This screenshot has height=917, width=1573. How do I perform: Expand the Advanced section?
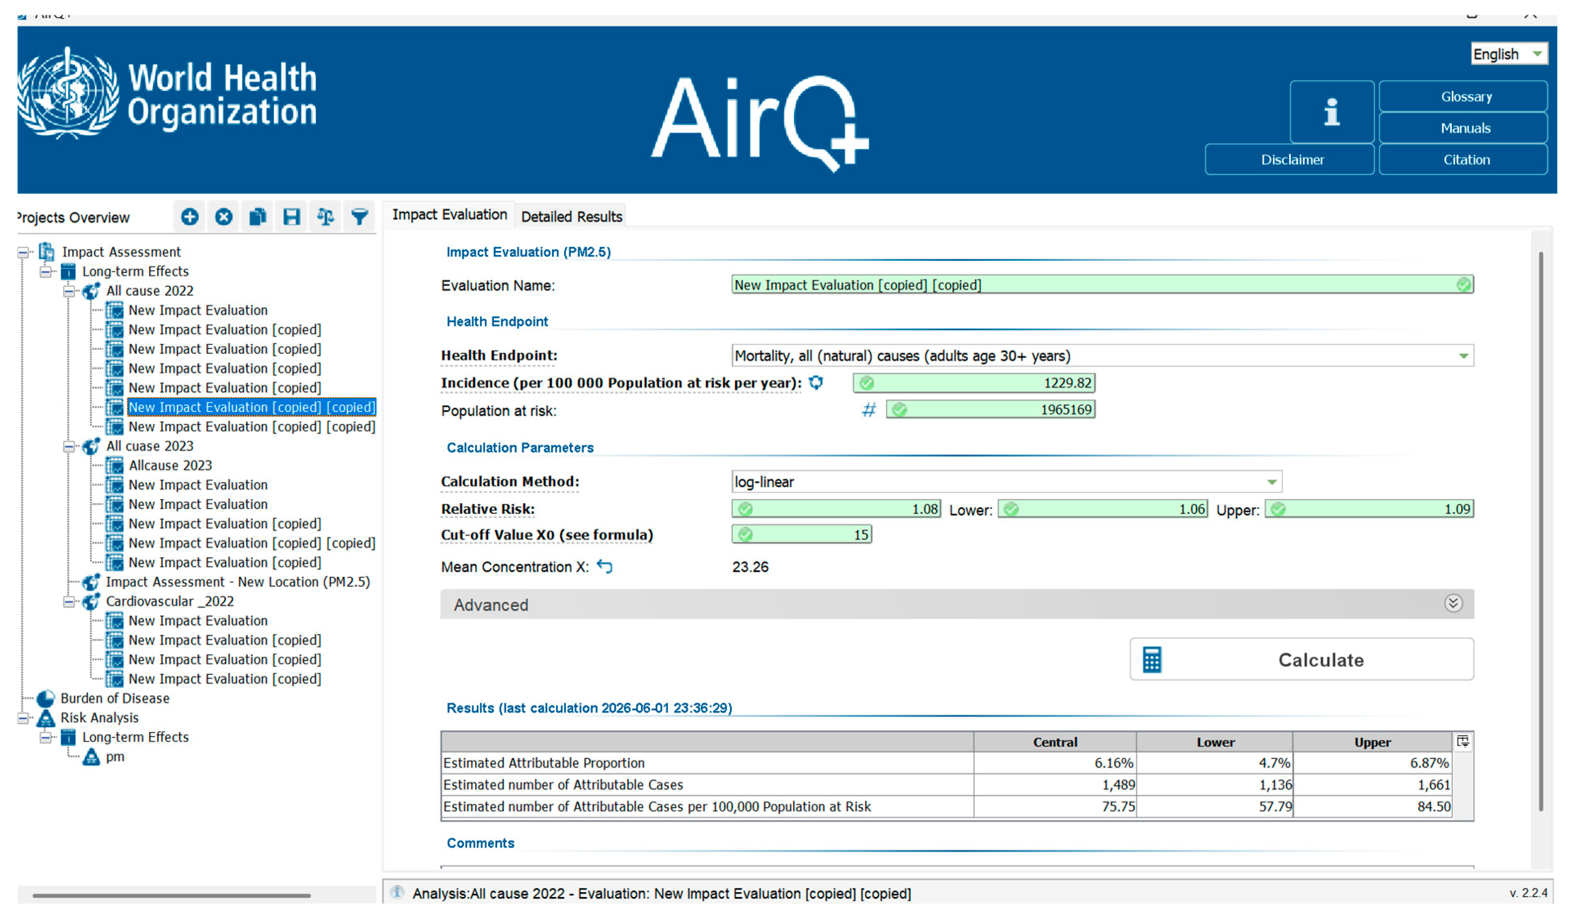pos(1453,604)
